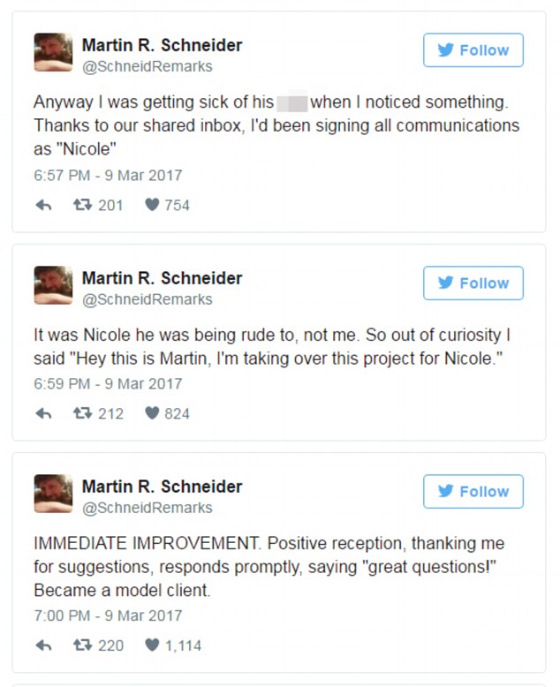Like the tweet with 1,114 likes
Screen dimensions: 560x687
[x=152, y=646]
